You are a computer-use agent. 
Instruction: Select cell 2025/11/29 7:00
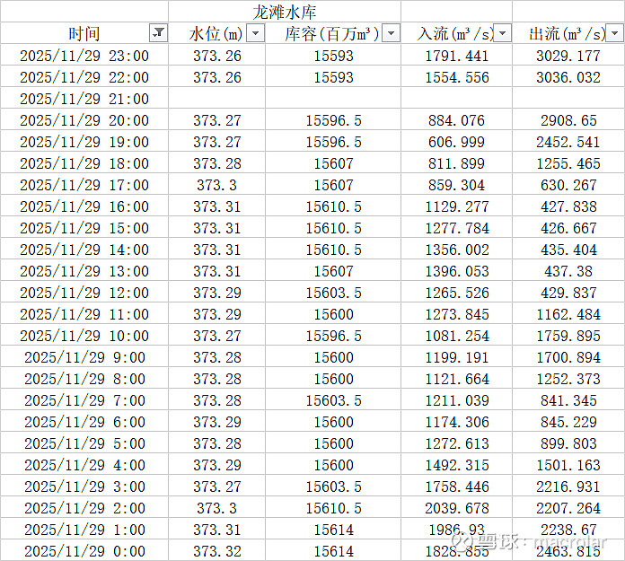84,399
